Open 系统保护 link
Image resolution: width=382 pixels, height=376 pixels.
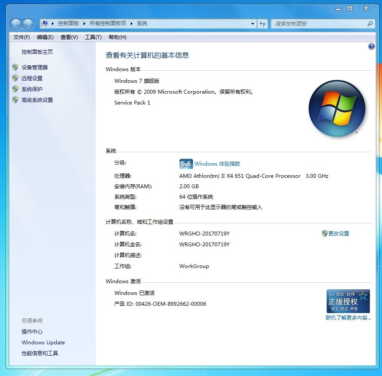[x=32, y=89]
